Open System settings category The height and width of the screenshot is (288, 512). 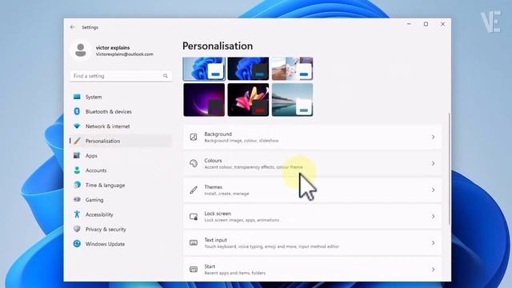point(121,97)
